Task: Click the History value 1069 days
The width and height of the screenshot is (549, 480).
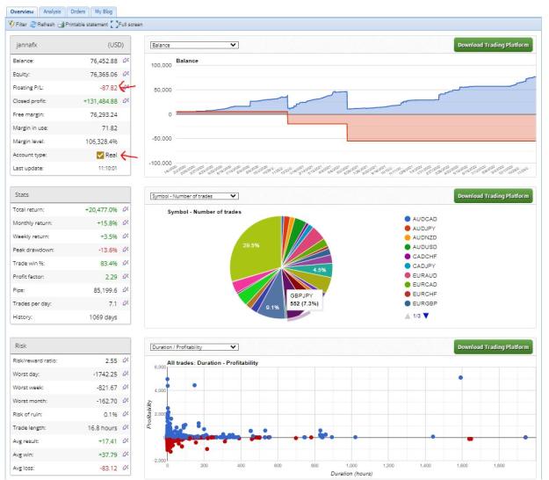Action: coord(103,317)
